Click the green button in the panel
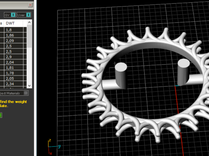 (1, 115)
